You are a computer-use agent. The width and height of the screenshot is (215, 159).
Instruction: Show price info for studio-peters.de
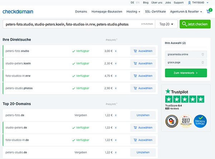coord(116,127)
